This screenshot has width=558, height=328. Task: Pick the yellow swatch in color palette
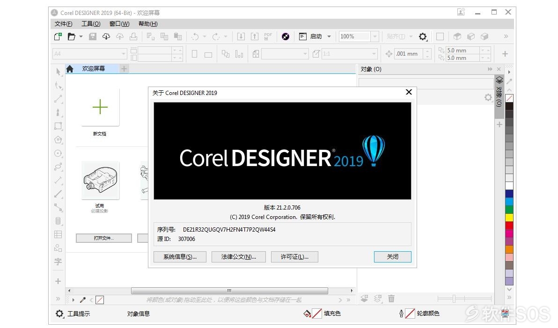pyautogui.click(x=509, y=218)
